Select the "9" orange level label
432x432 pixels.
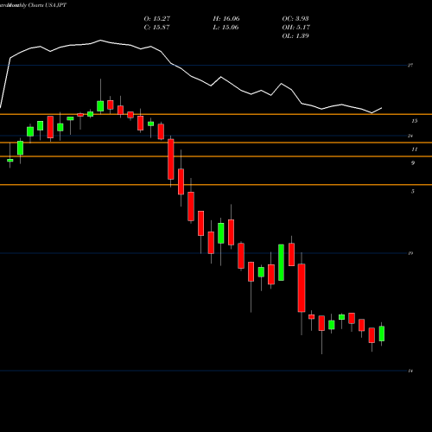413,163
